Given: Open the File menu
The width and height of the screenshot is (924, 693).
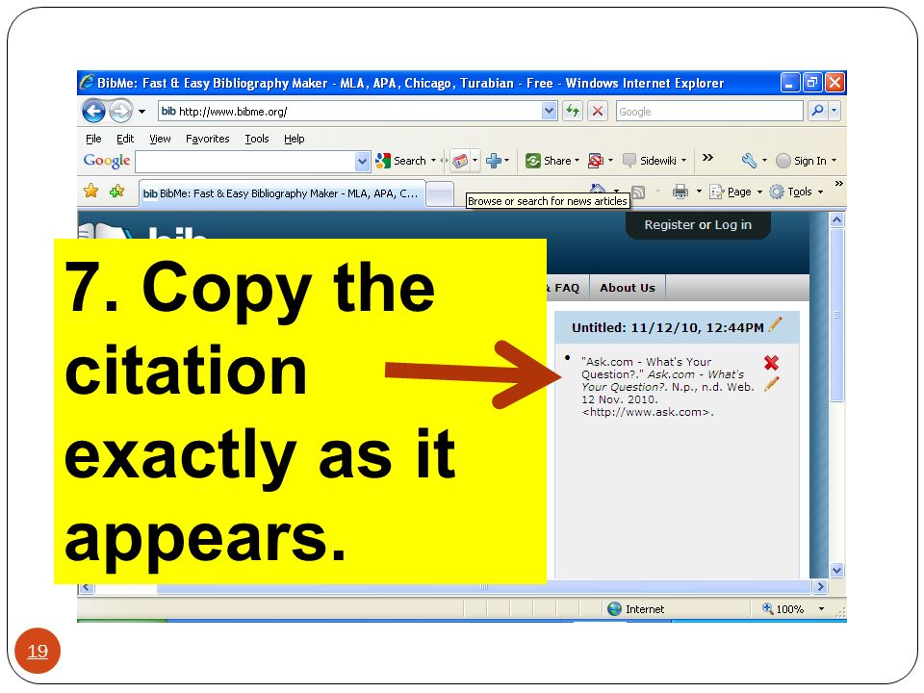Looking at the screenshot, I should coord(93,139).
